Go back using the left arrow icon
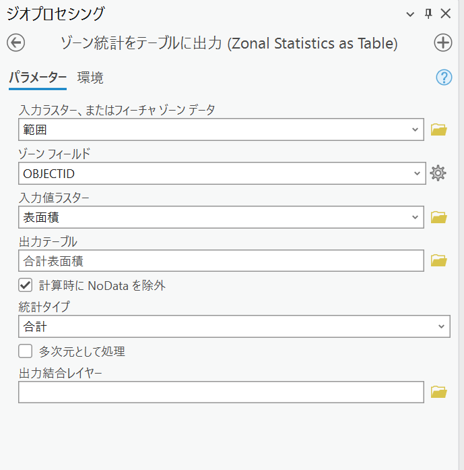This screenshot has height=470, width=464. (x=16, y=42)
